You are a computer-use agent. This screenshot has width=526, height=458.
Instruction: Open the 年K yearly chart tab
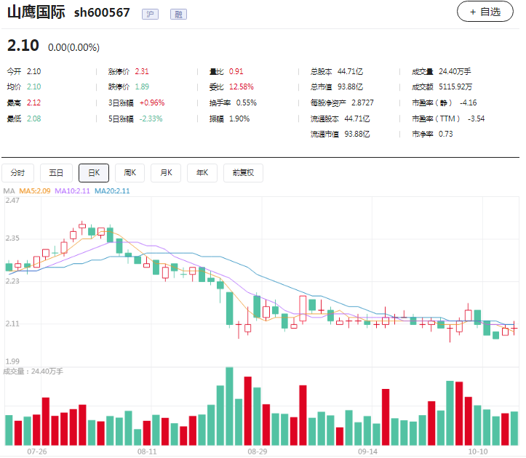[202, 173]
